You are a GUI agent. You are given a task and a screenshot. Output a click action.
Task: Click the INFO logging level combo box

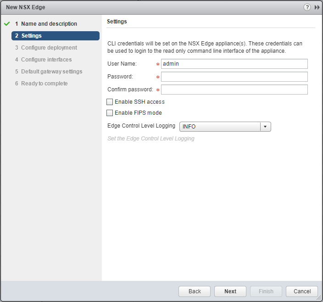(x=220, y=127)
